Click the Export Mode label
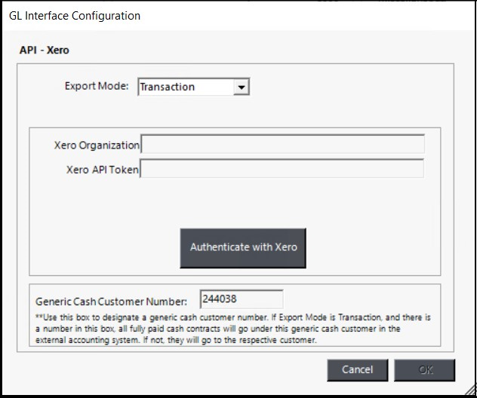The width and height of the screenshot is (477, 398). (97, 87)
